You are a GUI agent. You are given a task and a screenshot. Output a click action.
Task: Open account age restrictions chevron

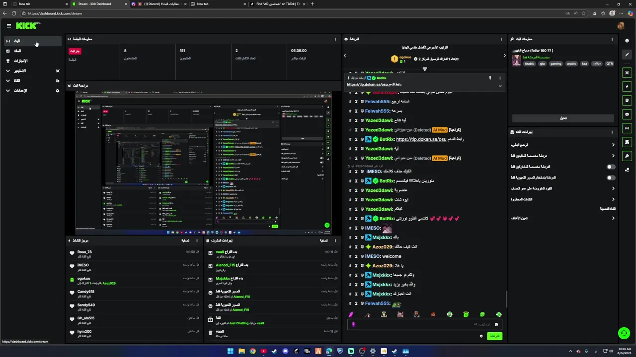click(613, 188)
